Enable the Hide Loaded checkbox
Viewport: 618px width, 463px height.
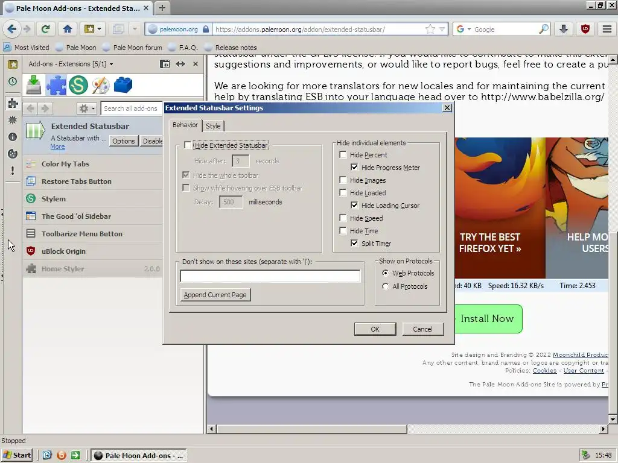coord(343,192)
